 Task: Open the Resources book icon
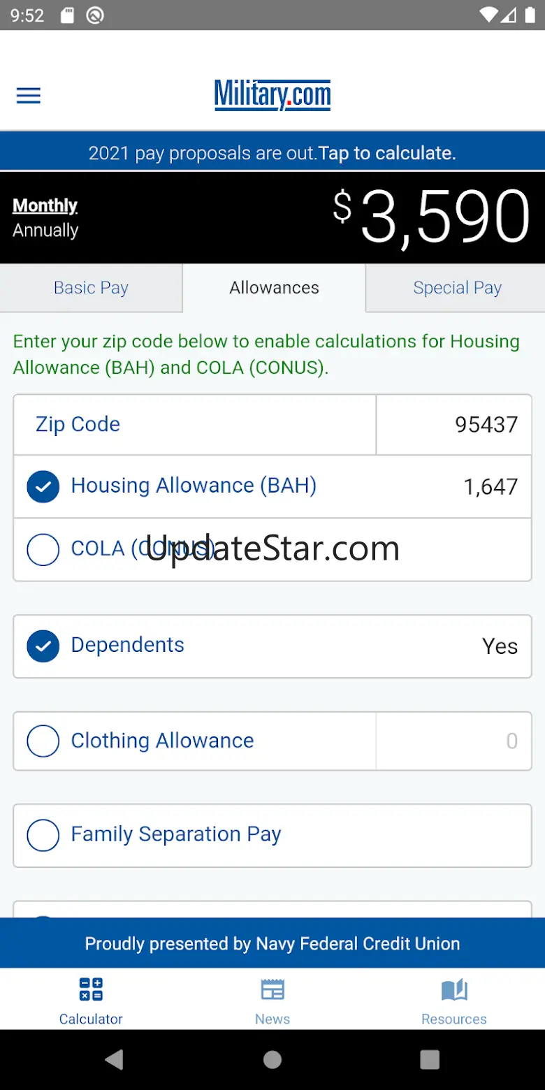[454, 990]
